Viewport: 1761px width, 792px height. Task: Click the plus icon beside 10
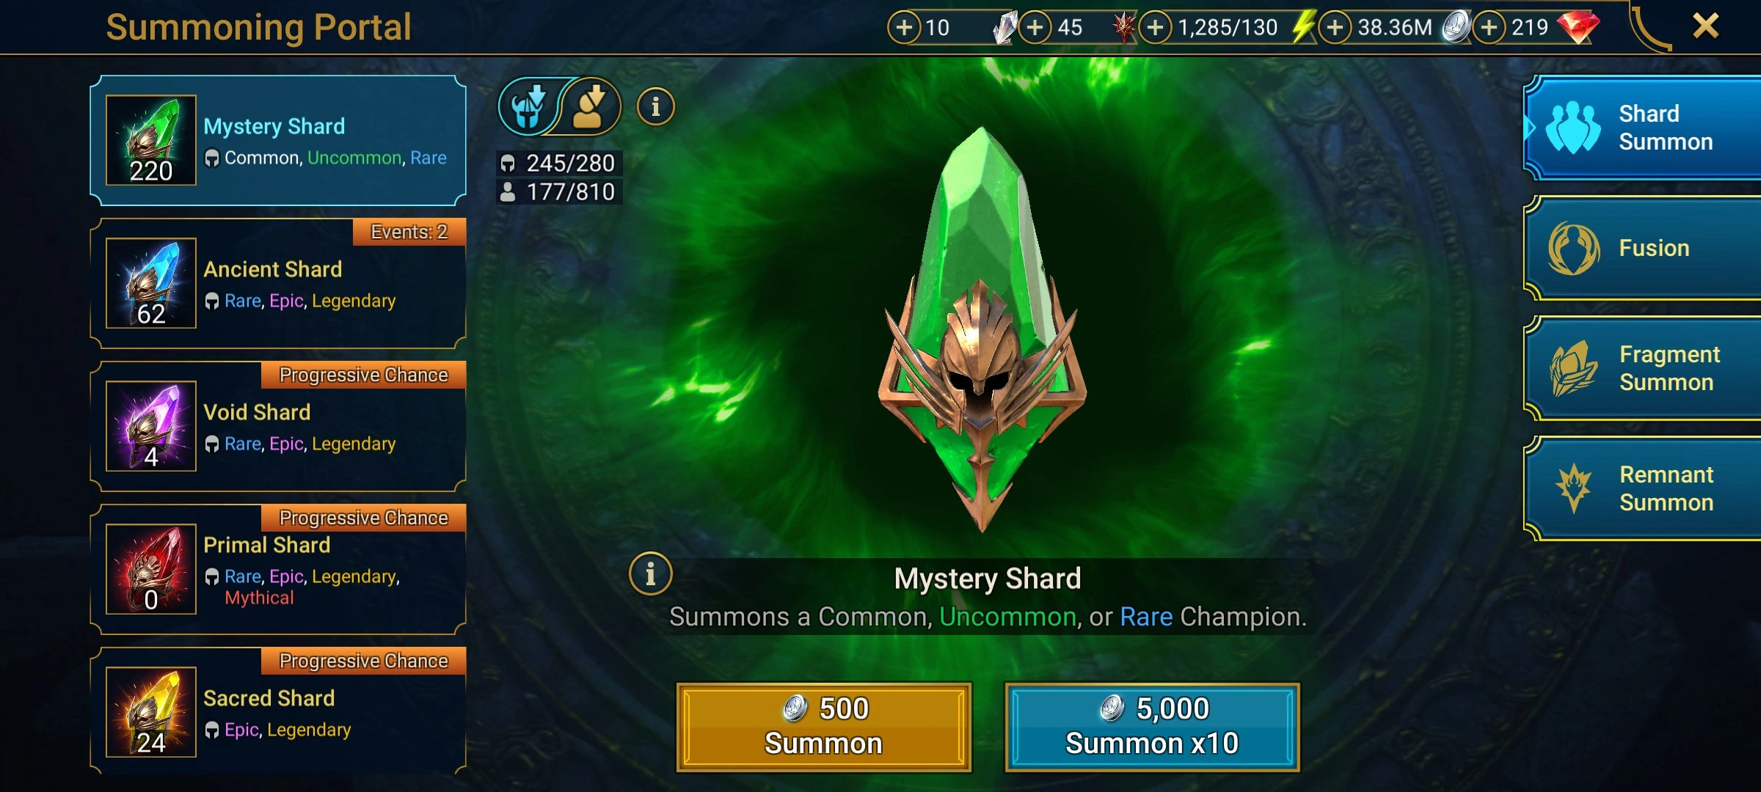(905, 28)
